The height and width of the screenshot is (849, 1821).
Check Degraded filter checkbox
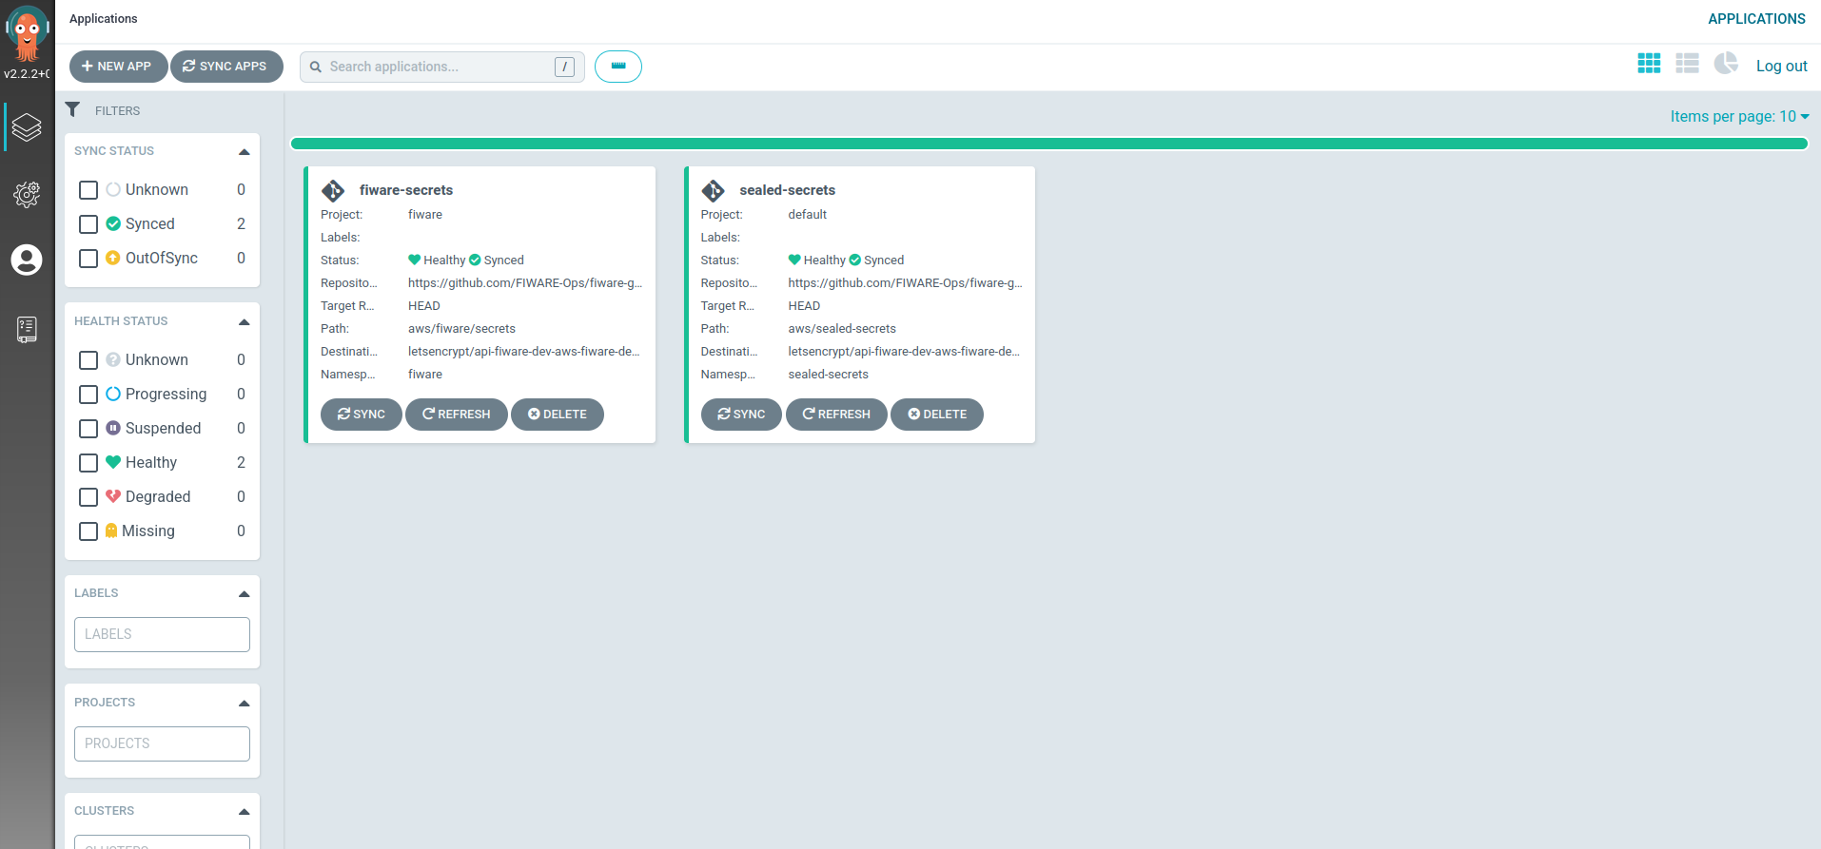coord(88,497)
